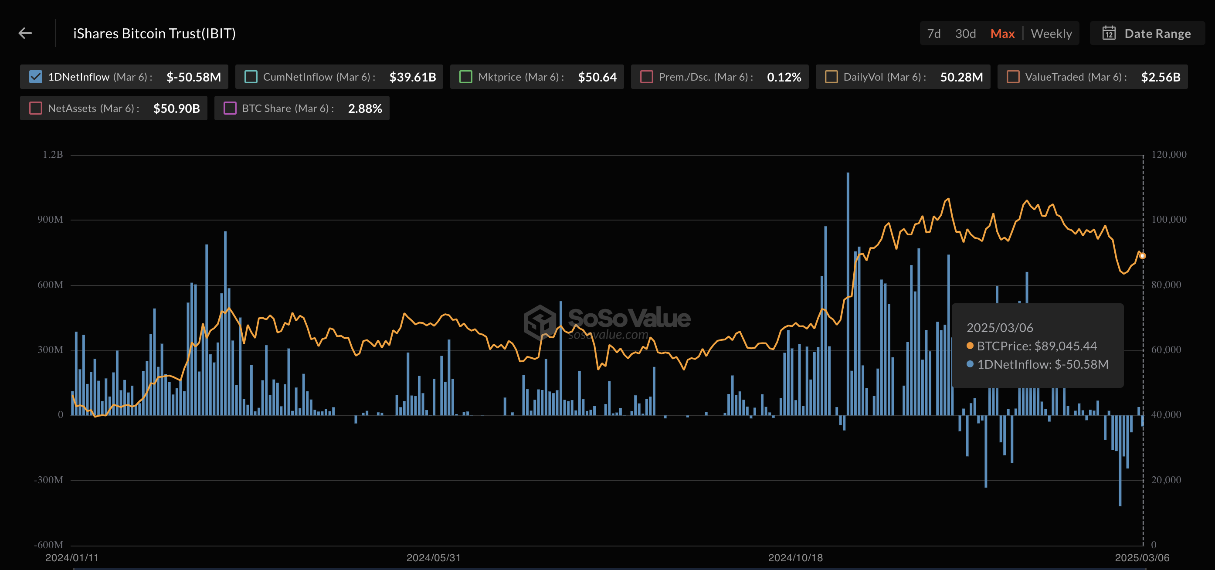Click the 1.2B left axis label
1215x570 pixels.
[x=53, y=155]
